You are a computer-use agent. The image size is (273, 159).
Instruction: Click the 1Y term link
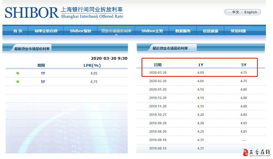point(43,74)
